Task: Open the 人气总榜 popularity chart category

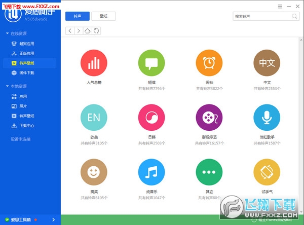Action: 94,63
